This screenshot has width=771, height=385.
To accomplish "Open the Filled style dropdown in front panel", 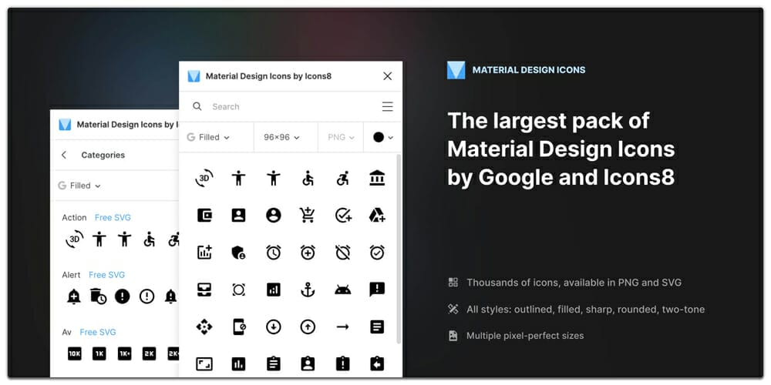I will pyautogui.click(x=208, y=138).
